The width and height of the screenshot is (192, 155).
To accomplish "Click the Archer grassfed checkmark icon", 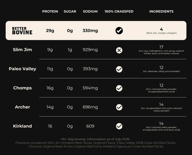I will point(119,107).
